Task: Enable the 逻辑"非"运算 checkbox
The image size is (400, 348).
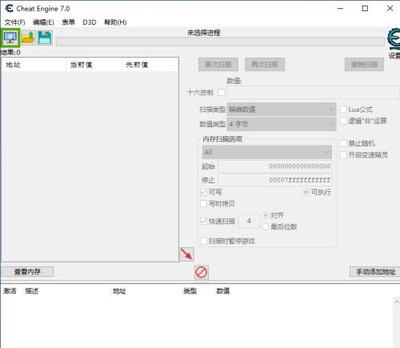Action: 343,121
